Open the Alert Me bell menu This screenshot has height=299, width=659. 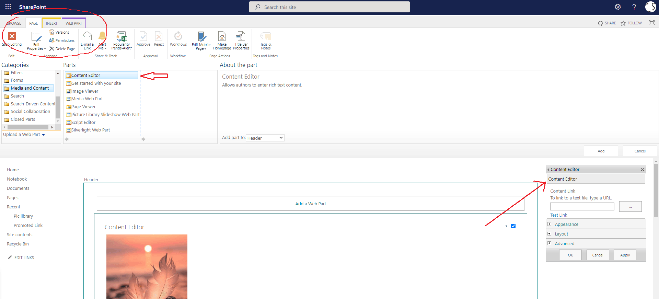click(102, 41)
